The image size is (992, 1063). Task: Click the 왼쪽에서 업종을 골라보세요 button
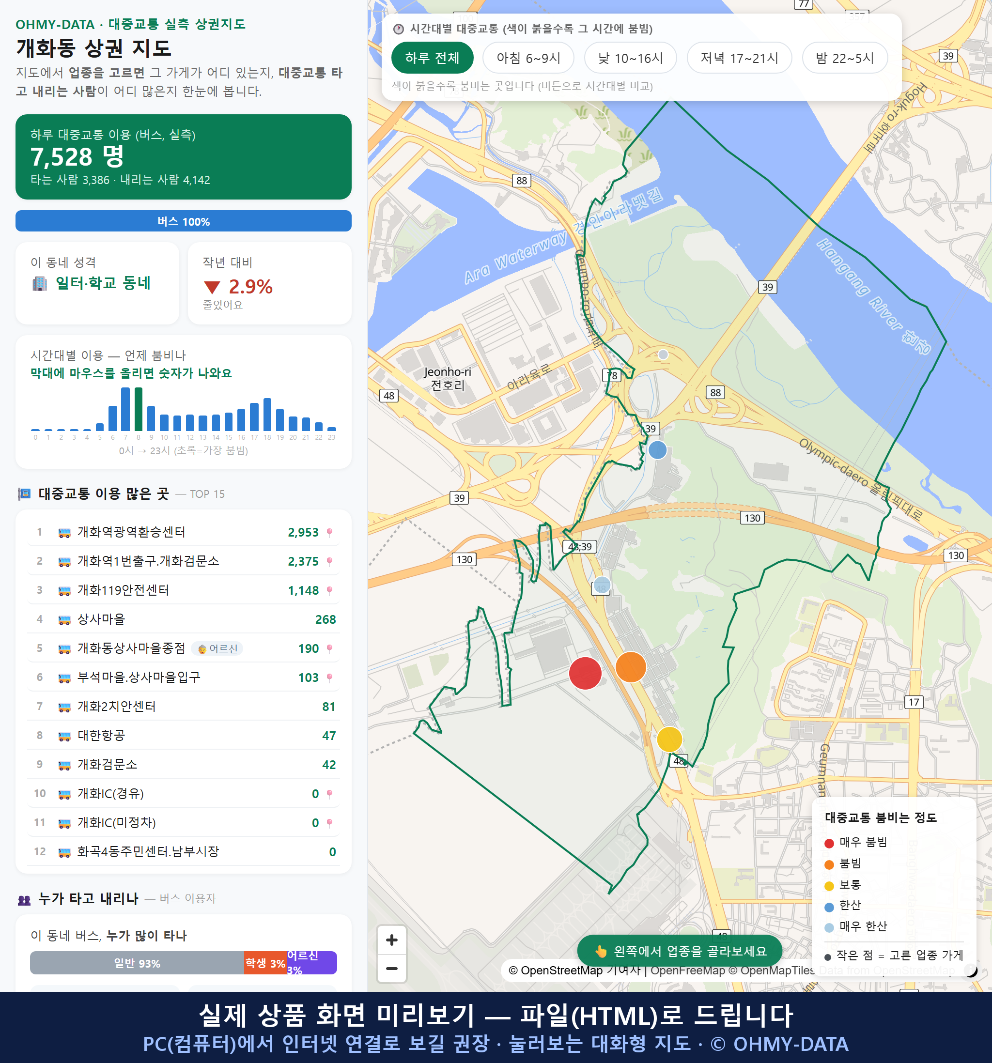click(680, 951)
